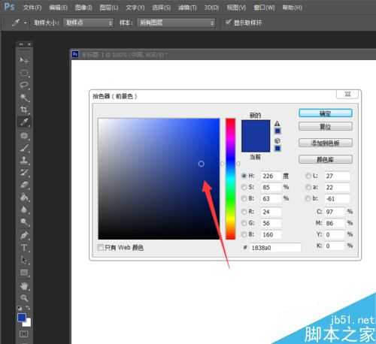The height and width of the screenshot is (344, 376).
Task: Select the Move tool
Action: point(24,60)
